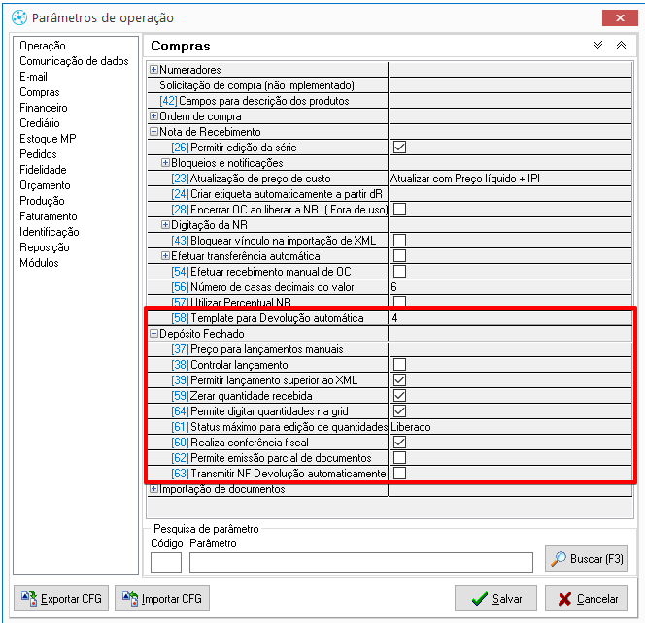Cancel changes with the Cancelar button
The image size is (645, 623).
click(x=586, y=599)
